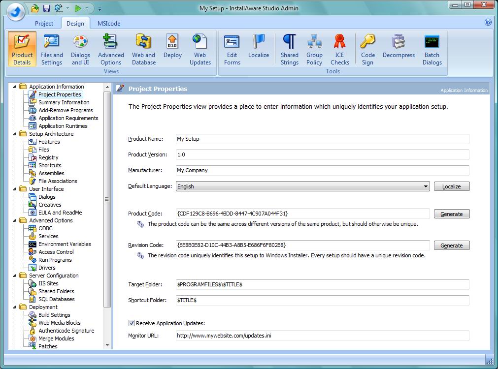The height and width of the screenshot is (369, 498).
Task: Select Environment Variables in the tree
Action: [x=65, y=244]
